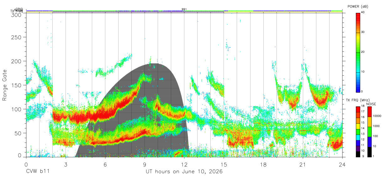Screen dimensions: 385x178
Task: Click x-axis tick label 24
Action: coord(342,164)
